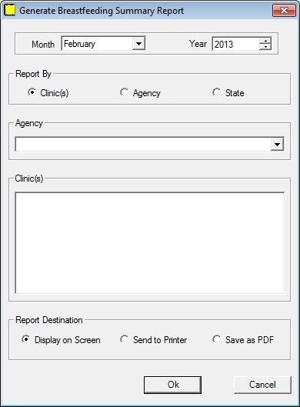Open the Month dropdown arrow

click(x=138, y=43)
